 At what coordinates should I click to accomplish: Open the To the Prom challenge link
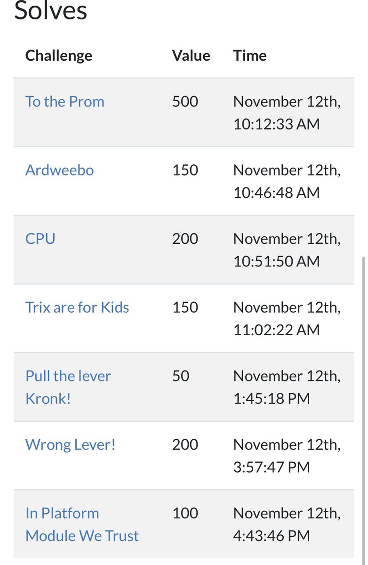click(x=64, y=102)
